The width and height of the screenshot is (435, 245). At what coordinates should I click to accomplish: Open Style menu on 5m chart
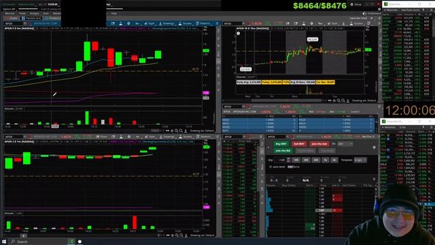150,24
